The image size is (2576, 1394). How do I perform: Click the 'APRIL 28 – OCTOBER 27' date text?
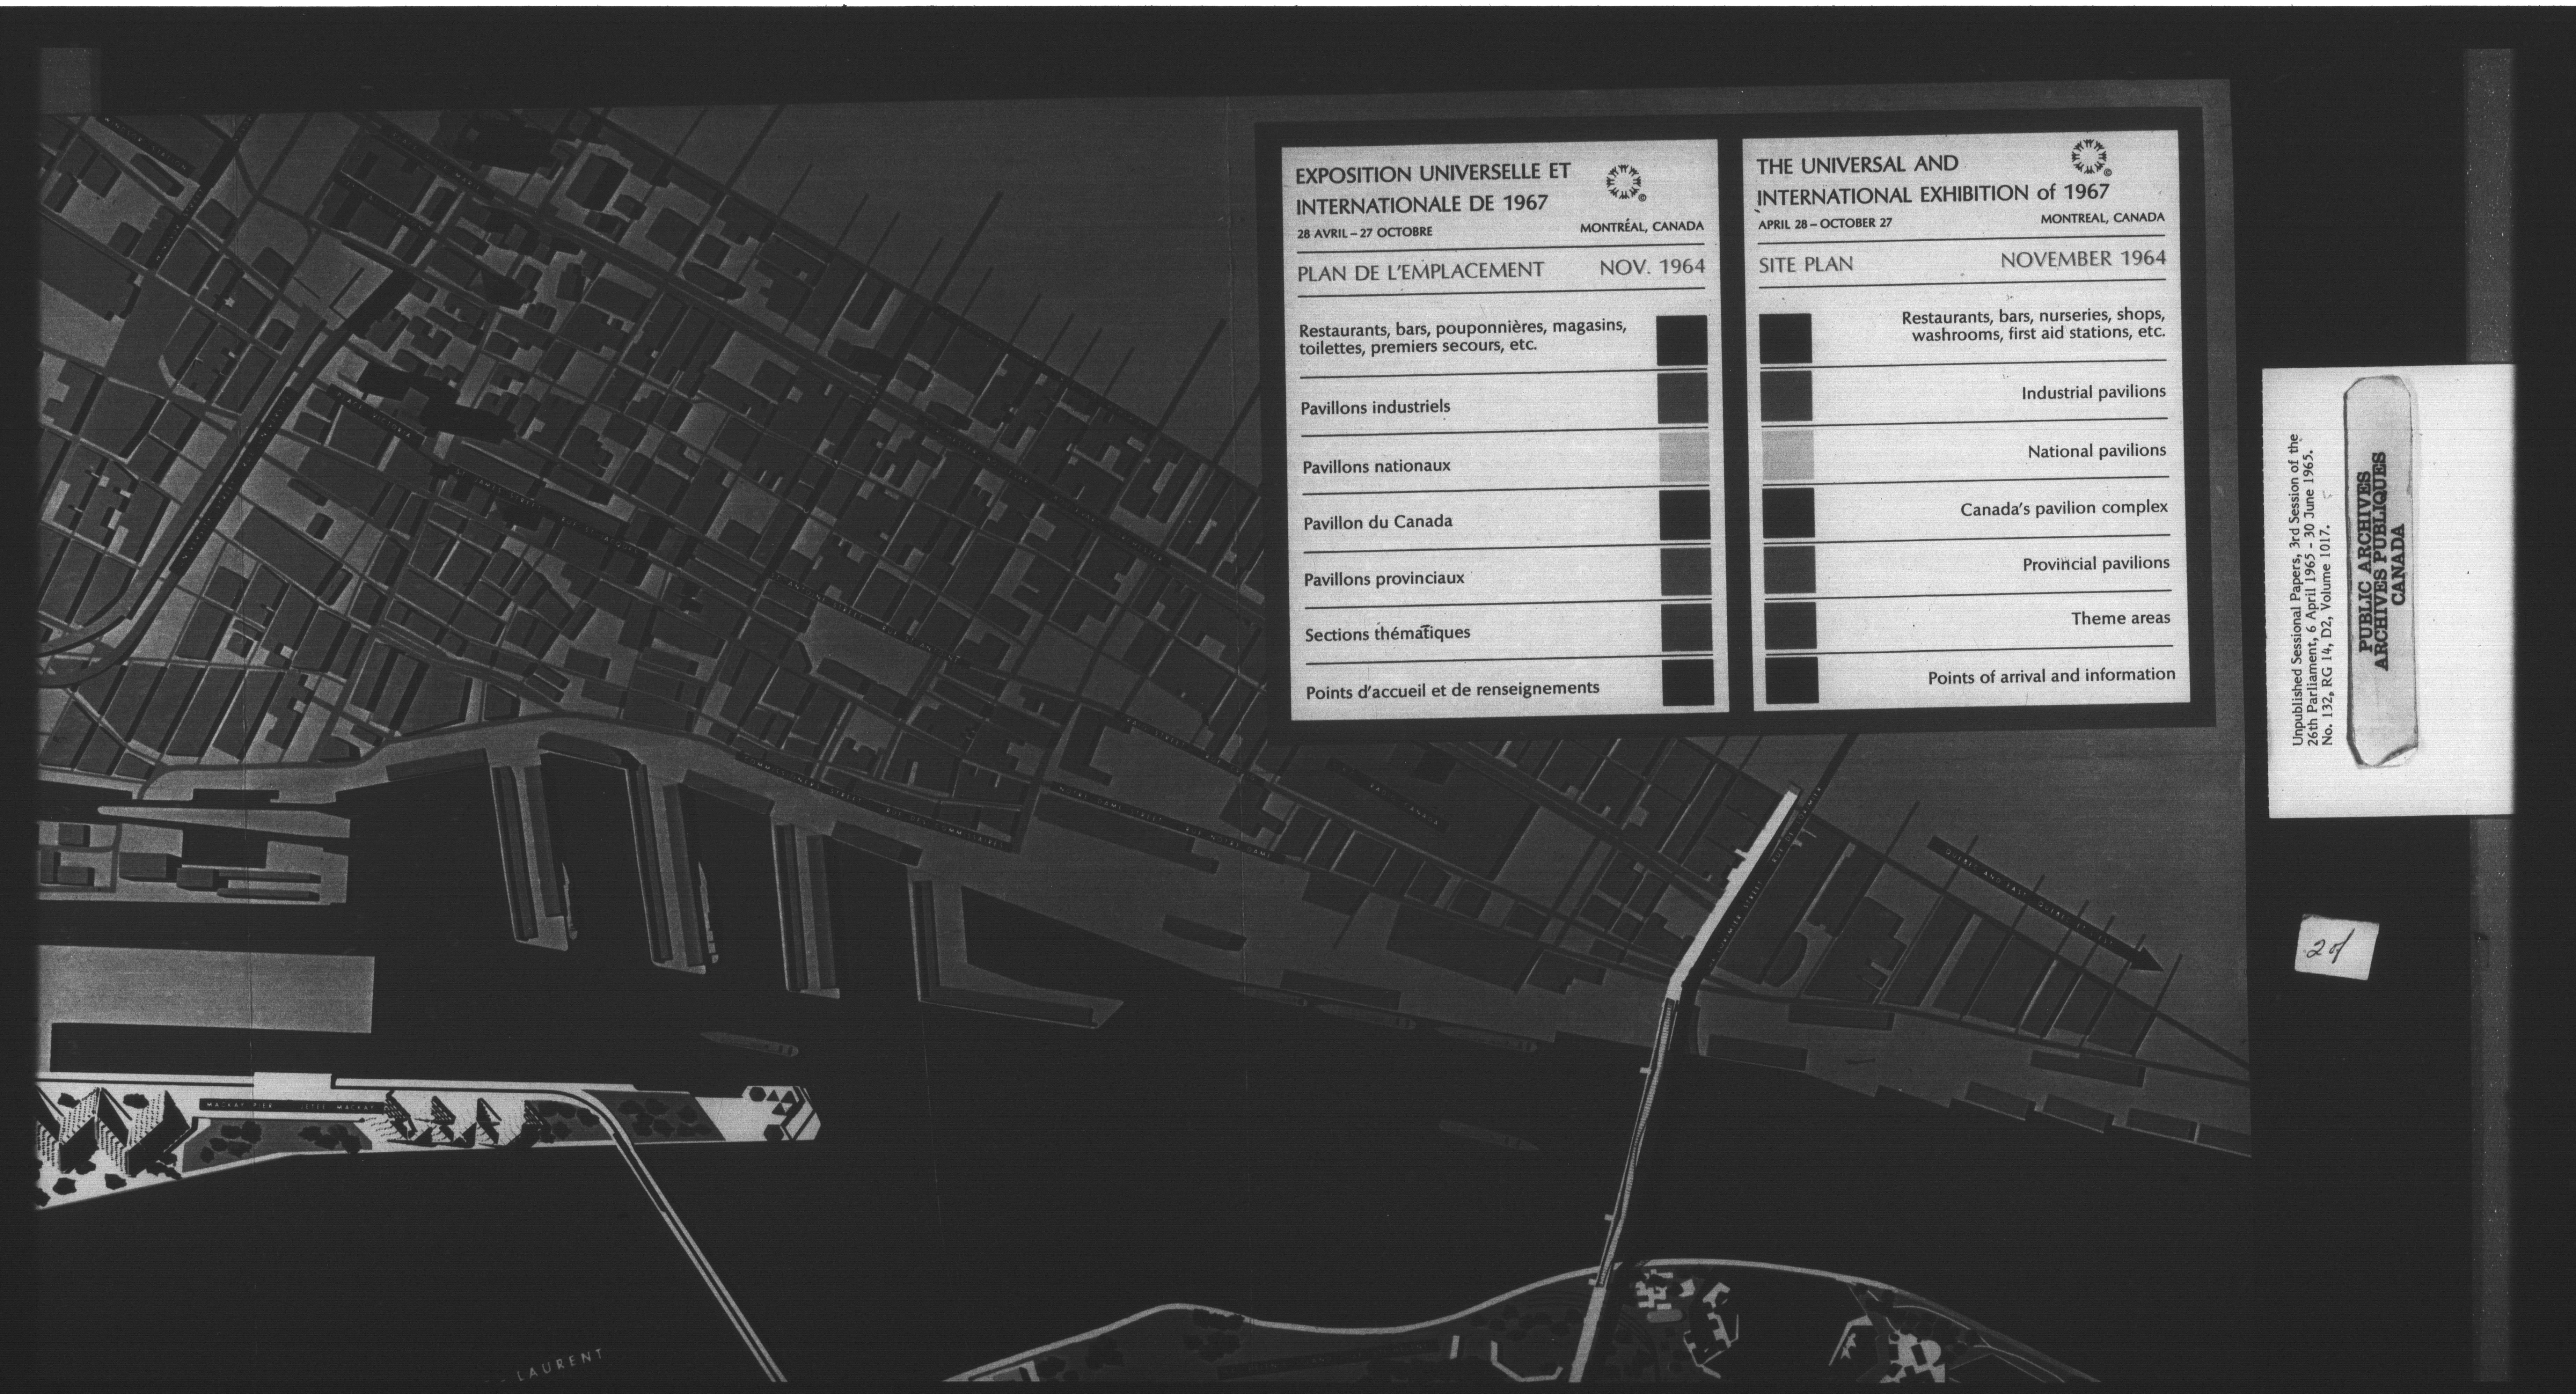click(1825, 223)
